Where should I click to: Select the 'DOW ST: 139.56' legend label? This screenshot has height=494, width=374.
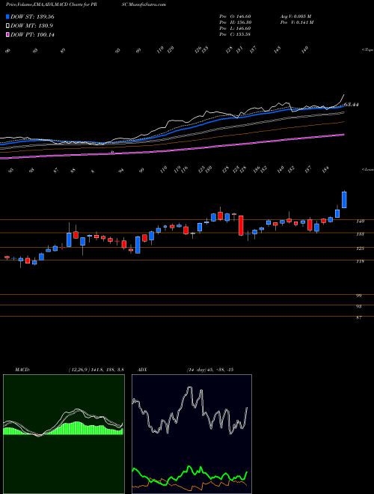coord(32,16)
